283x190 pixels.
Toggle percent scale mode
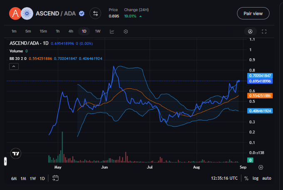coord(246,178)
